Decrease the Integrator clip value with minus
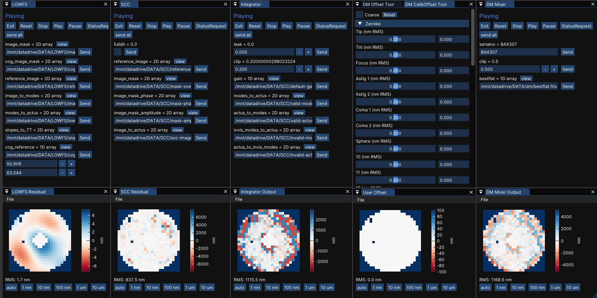Screen dimensions: 597x298 click(x=300, y=69)
